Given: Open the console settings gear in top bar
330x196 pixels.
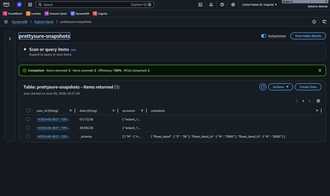Looking at the screenshot, I should (x=233, y=4).
